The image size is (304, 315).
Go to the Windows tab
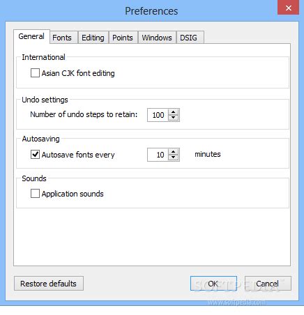click(157, 38)
